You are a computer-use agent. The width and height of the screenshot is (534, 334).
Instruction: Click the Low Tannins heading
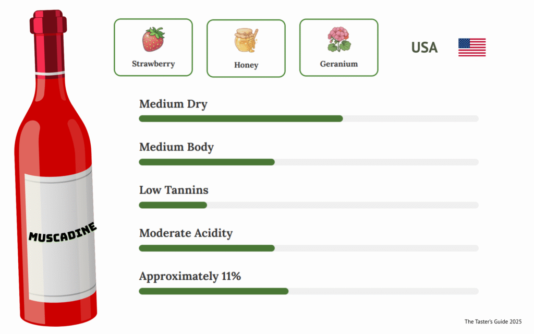point(174,190)
